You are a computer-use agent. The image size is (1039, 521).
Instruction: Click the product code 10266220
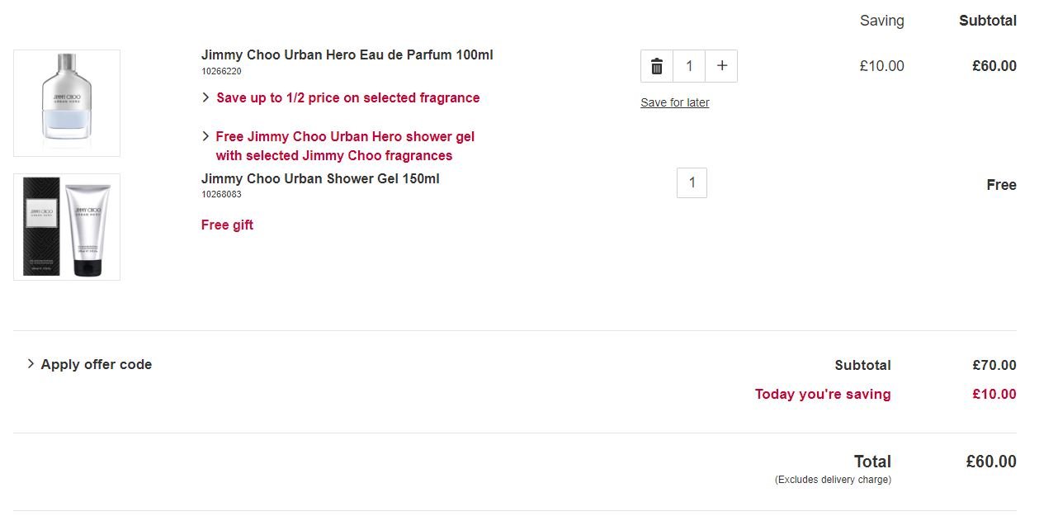221,72
